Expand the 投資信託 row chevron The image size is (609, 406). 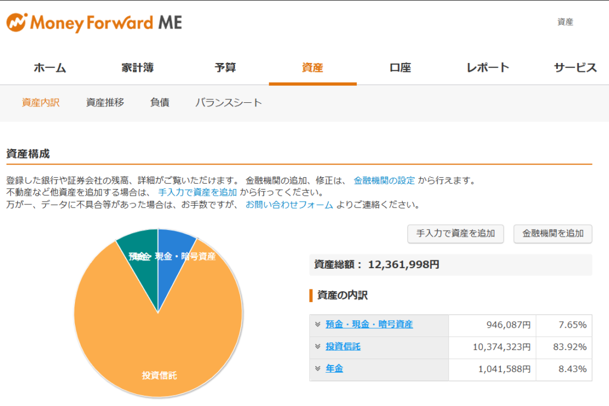318,347
